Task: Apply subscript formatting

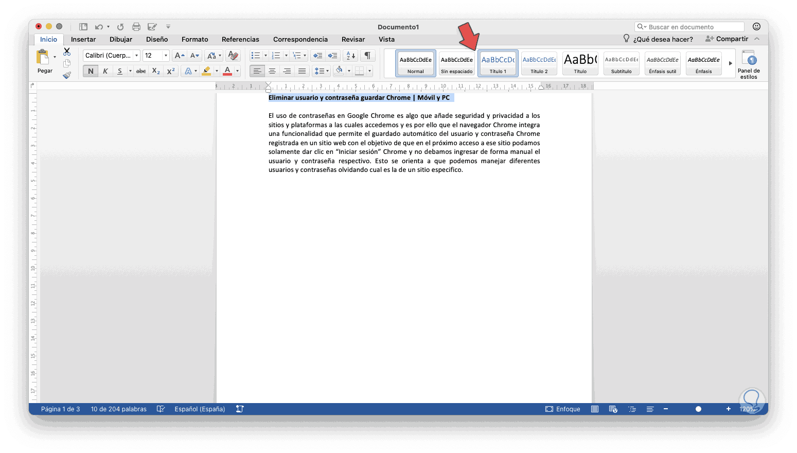Action: (156, 71)
